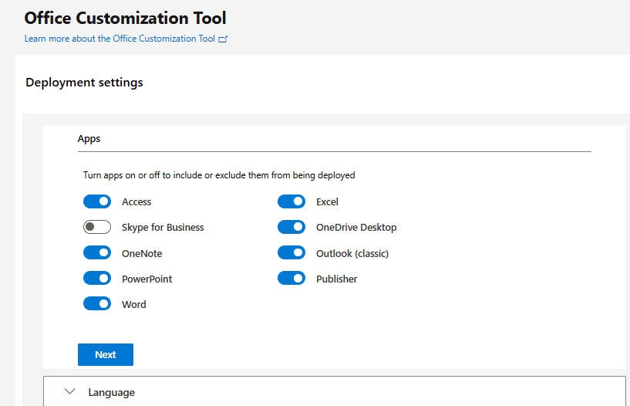Turn off the OneNote toggle switch
This screenshot has width=630, height=406.
click(x=97, y=253)
